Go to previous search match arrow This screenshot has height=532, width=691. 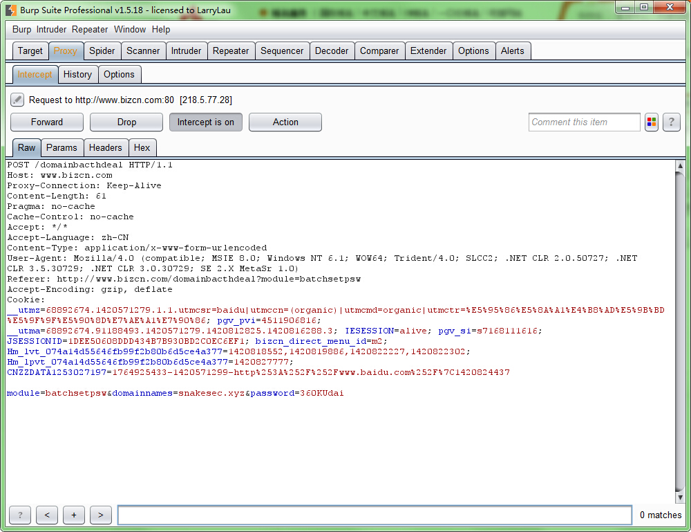tap(47, 515)
